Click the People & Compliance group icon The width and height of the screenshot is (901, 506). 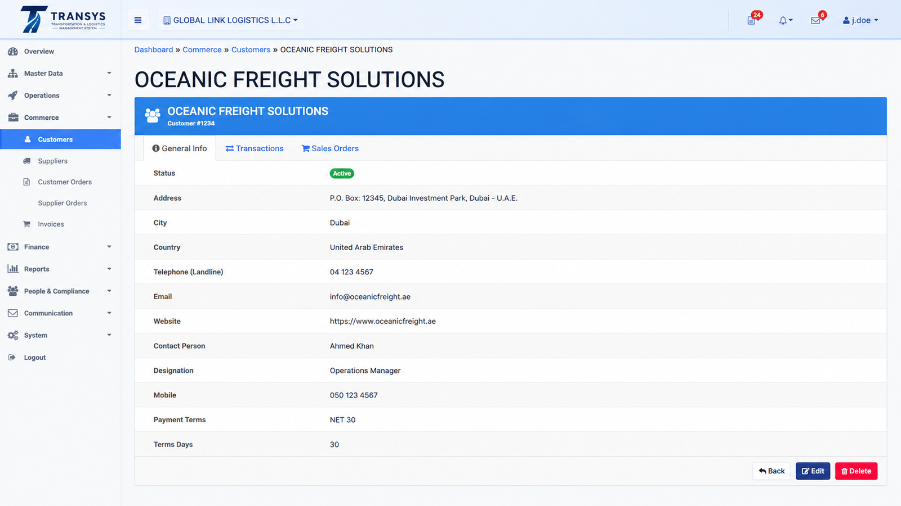click(13, 291)
